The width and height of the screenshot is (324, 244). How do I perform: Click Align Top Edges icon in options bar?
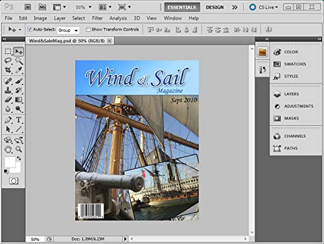click(151, 29)
